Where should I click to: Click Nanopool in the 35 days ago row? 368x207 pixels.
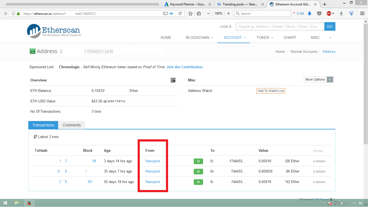pos(153,171)
